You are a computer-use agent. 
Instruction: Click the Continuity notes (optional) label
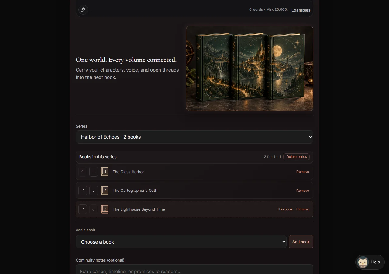tap(100, 260)
